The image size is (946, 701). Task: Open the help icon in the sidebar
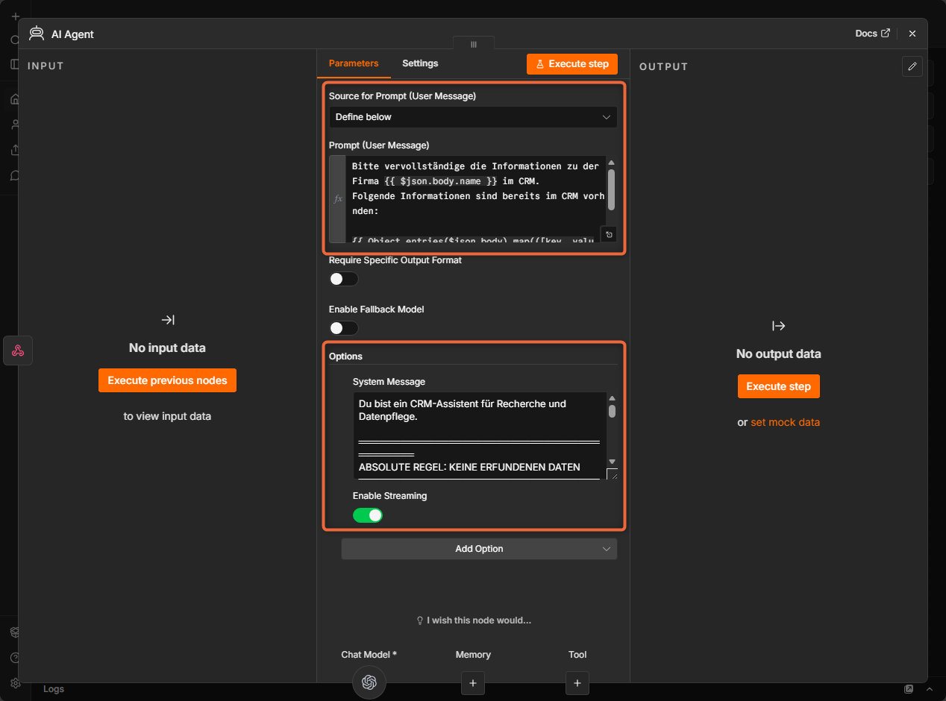pos(16,658)
